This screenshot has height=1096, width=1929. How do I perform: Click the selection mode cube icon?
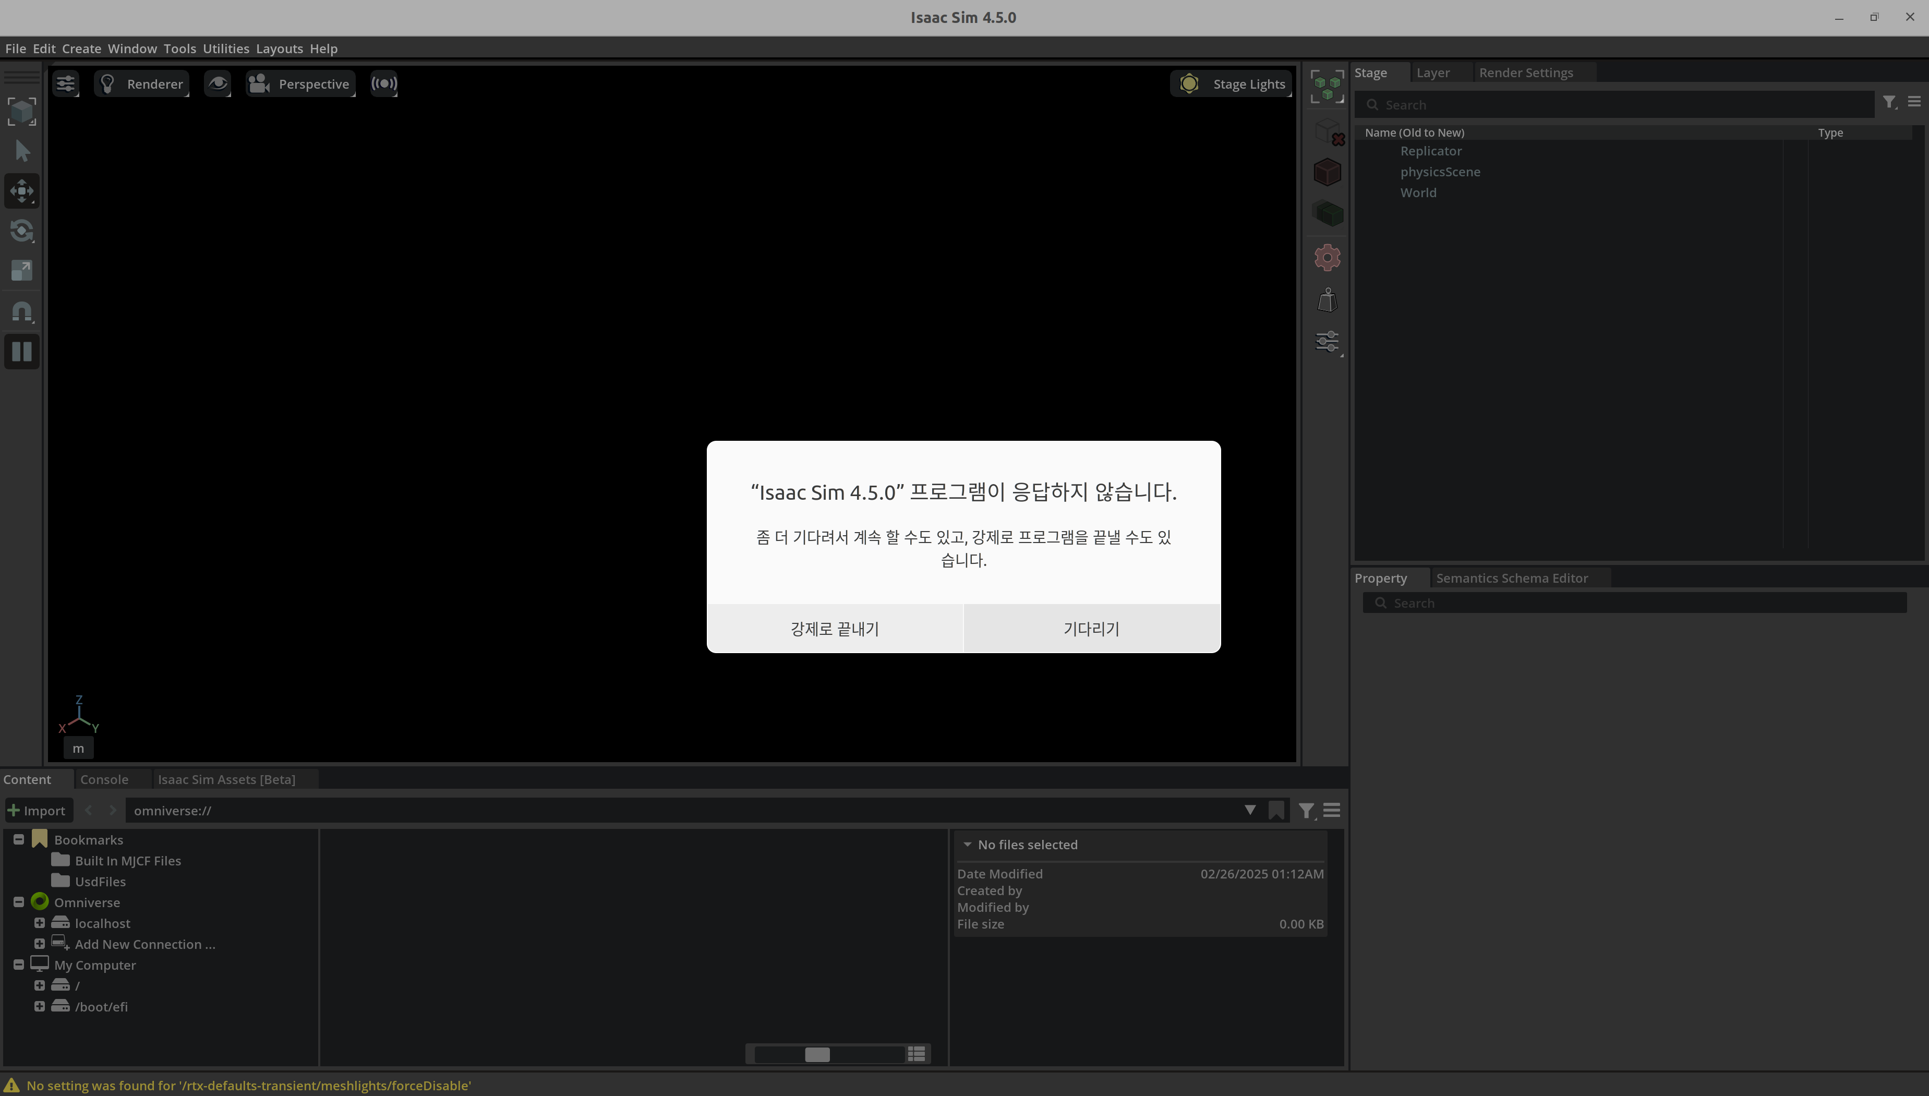click(x=22, y=112)
